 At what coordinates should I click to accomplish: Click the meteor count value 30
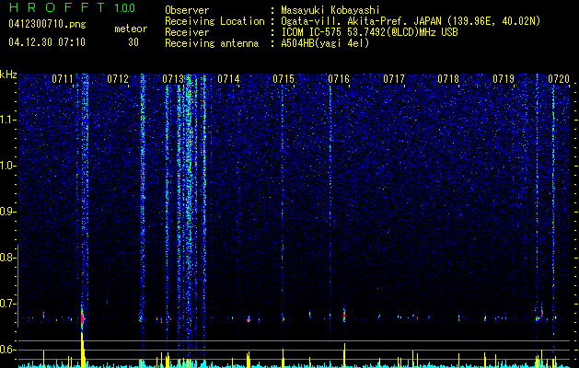[x=133, y=42]
